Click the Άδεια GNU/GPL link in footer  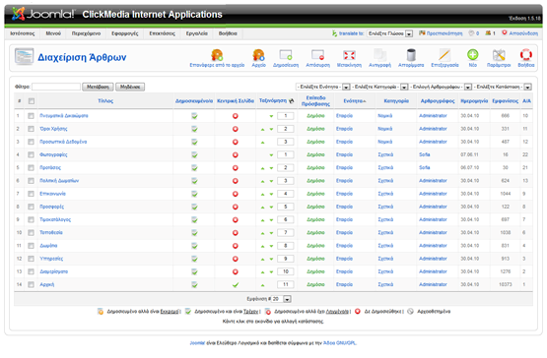(x=339, y=343)
